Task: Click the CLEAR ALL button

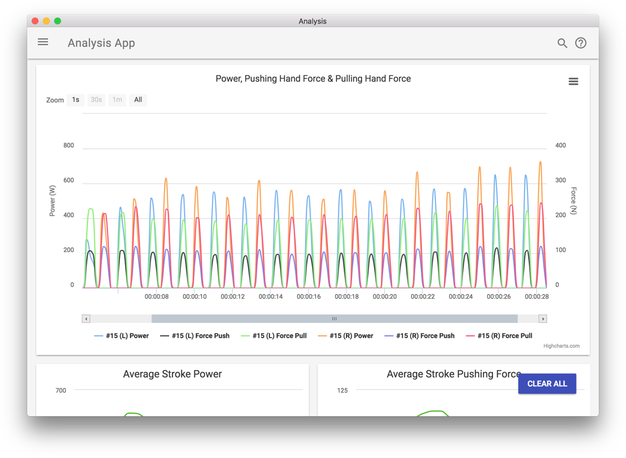Action: pyautogui.click(x=547, y=384)
